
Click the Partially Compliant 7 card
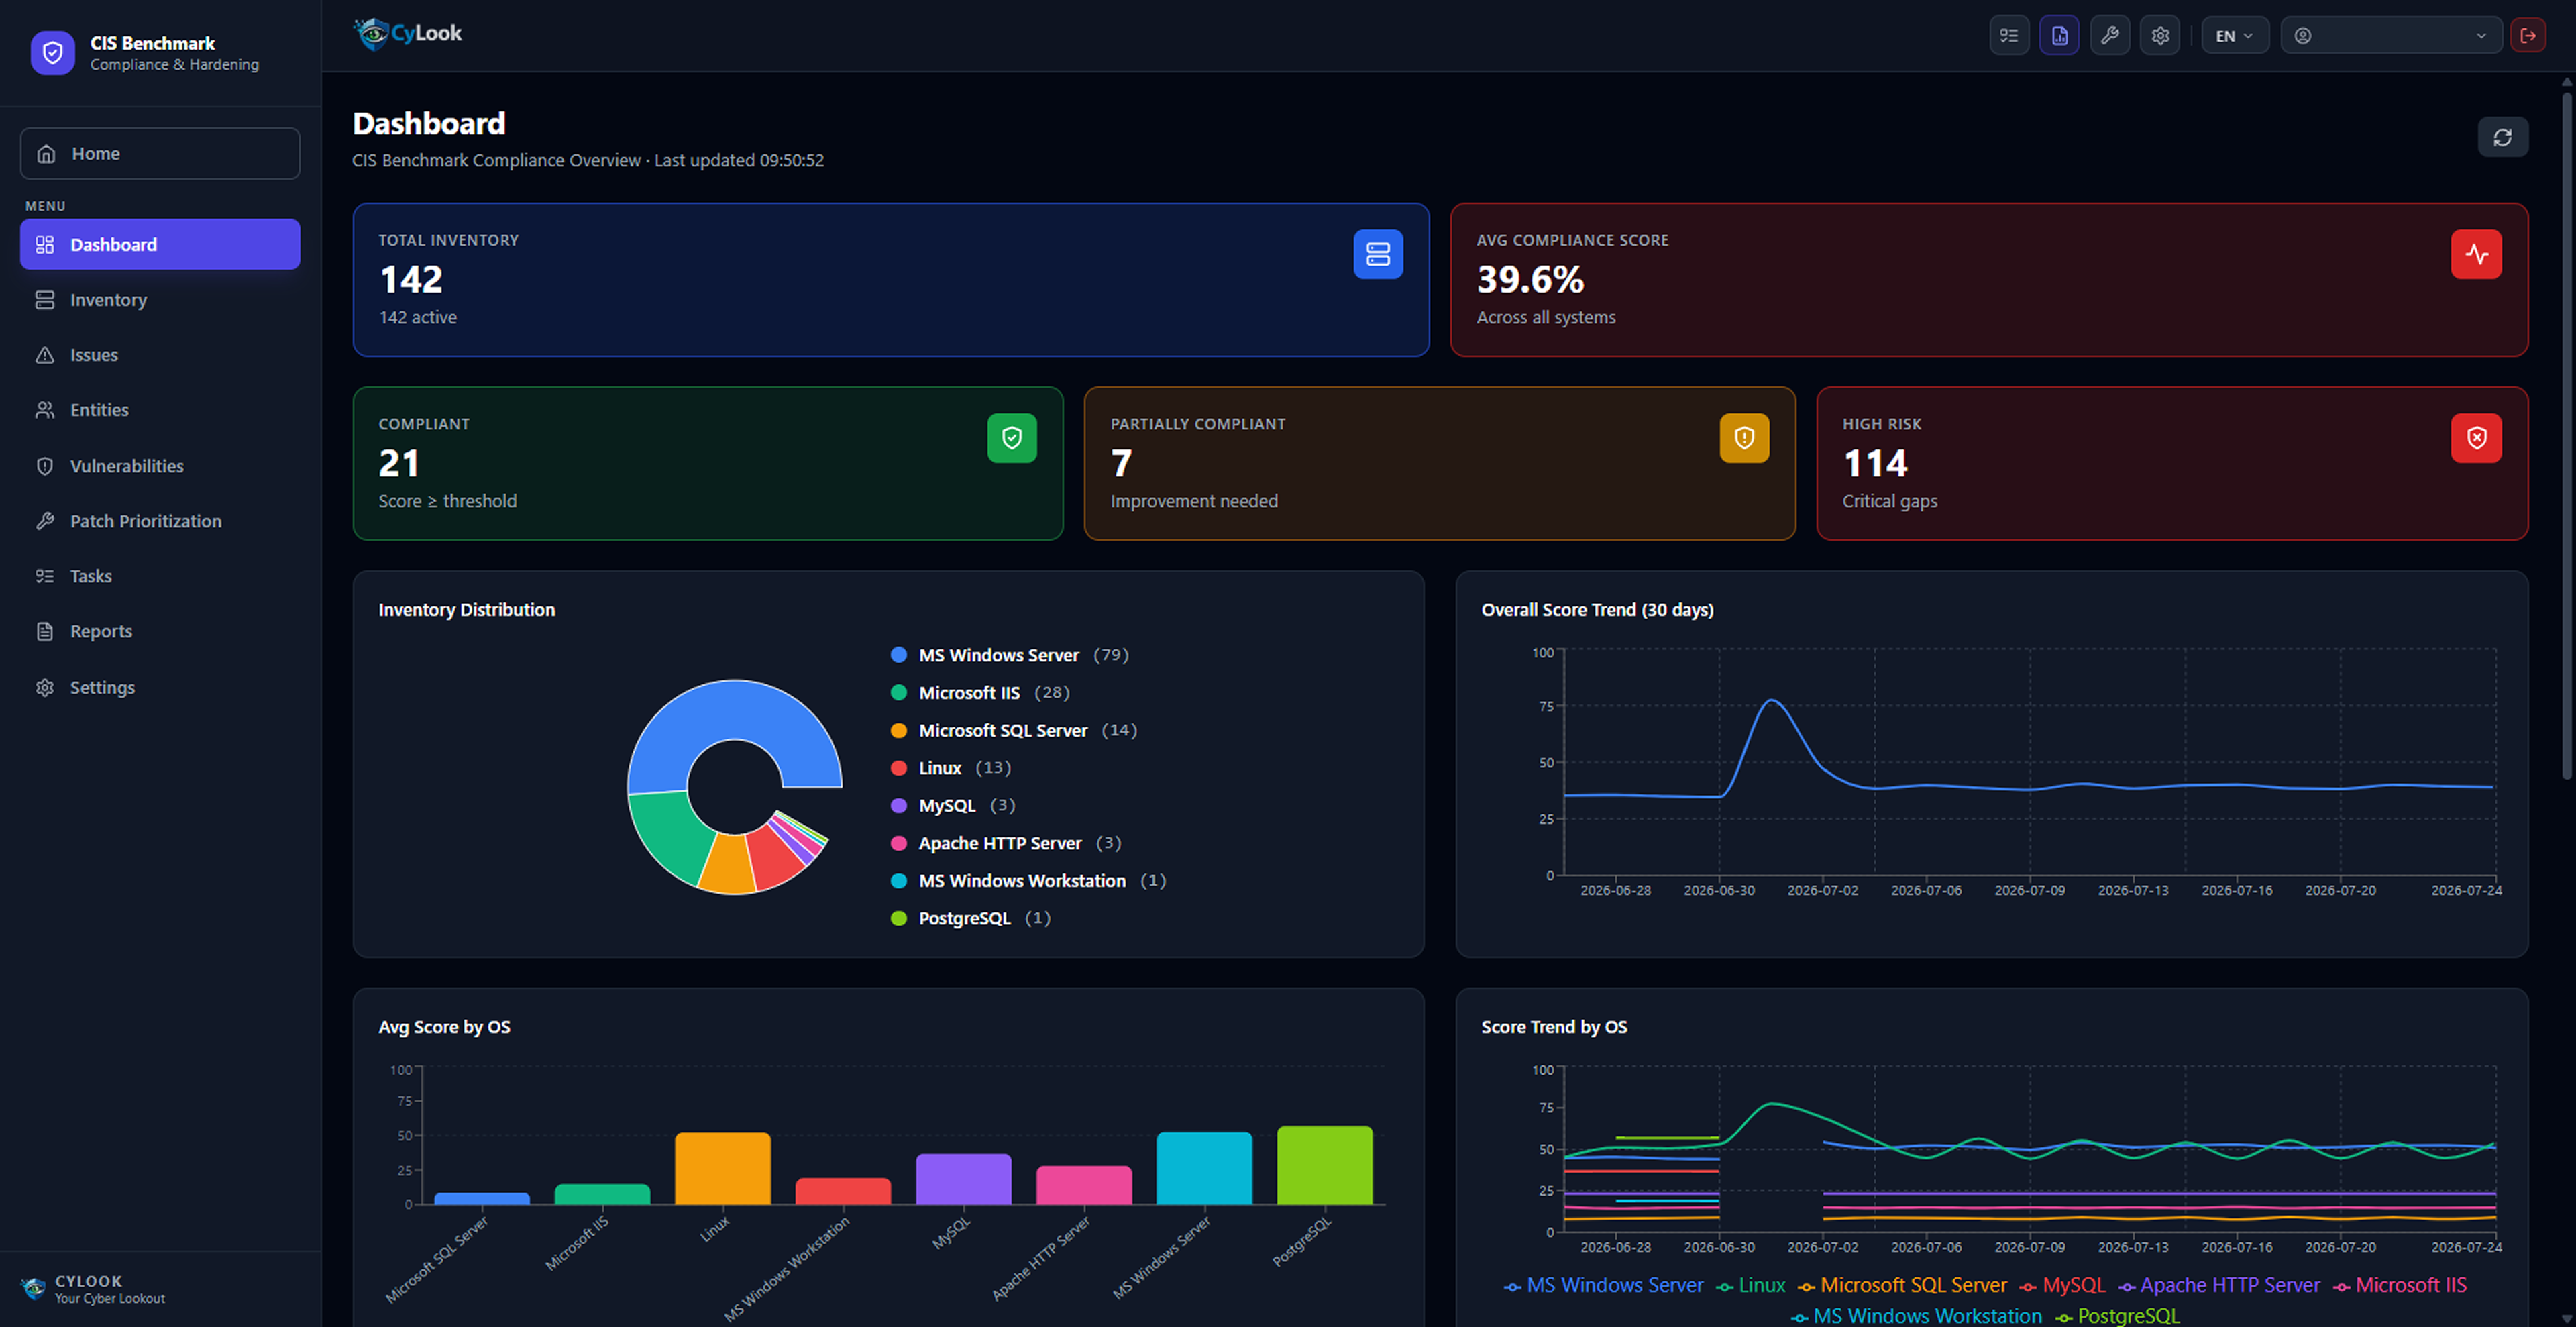click(1440, 464)
